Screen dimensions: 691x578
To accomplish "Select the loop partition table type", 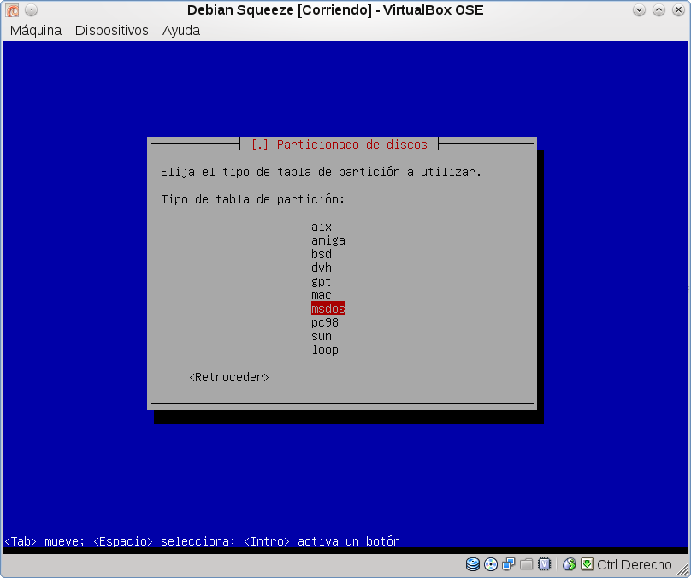I will pos(325,350).
